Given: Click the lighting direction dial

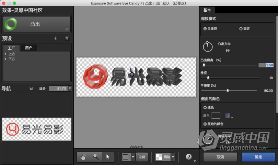Looking at the screenshot, I should tap(208, 140).
